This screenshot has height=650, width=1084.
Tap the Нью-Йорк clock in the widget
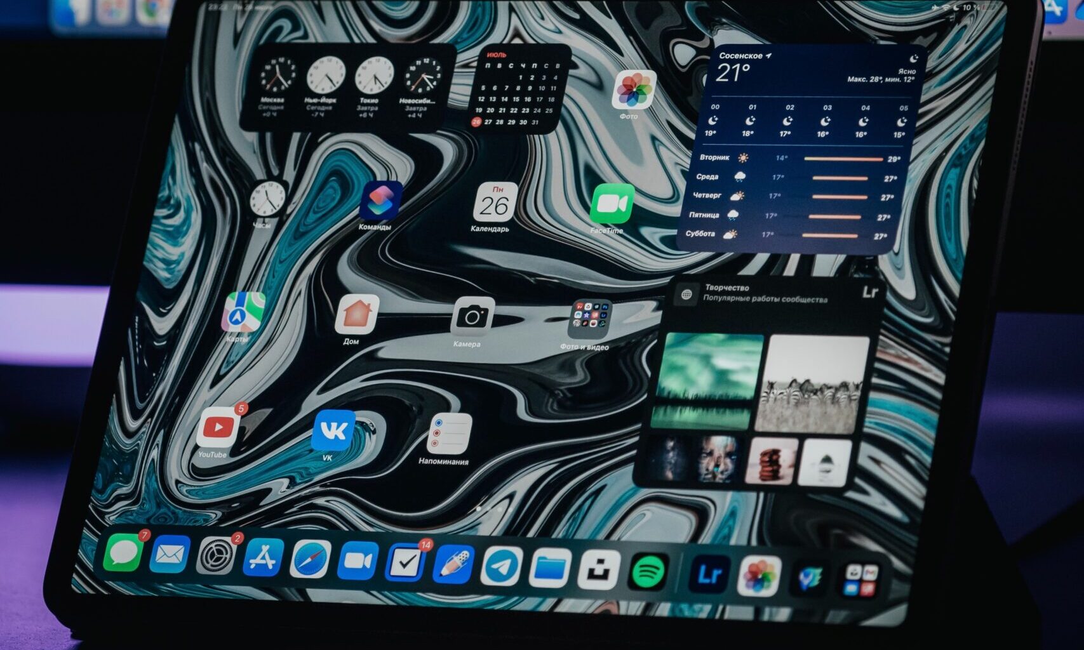point(325,76)
